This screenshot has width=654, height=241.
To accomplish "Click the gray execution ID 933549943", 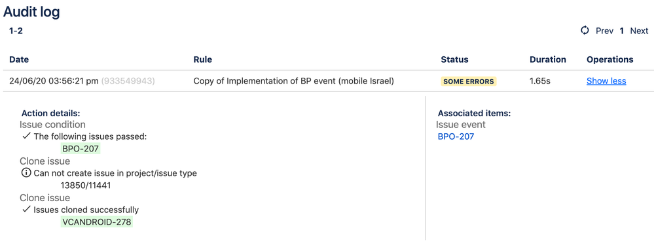I will (x=128, y=81).
